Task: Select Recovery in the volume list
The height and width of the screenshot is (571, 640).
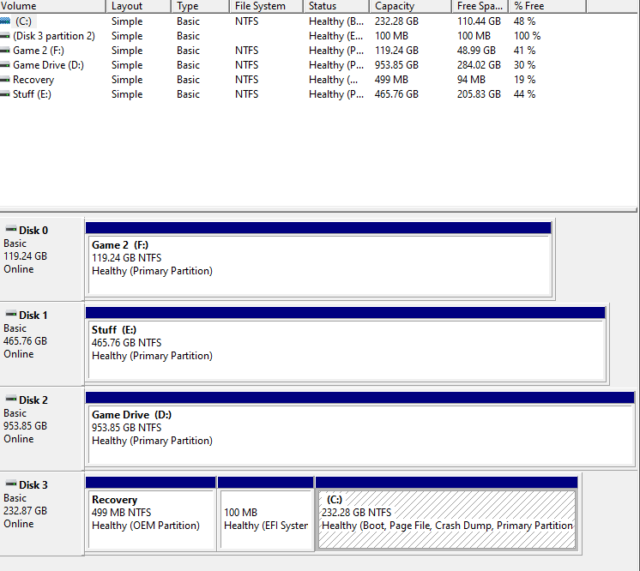Action: point(33,80)
